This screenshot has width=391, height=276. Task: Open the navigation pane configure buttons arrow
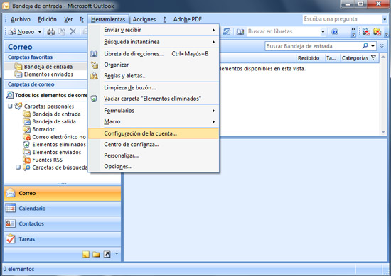click(x=117, y=254)
